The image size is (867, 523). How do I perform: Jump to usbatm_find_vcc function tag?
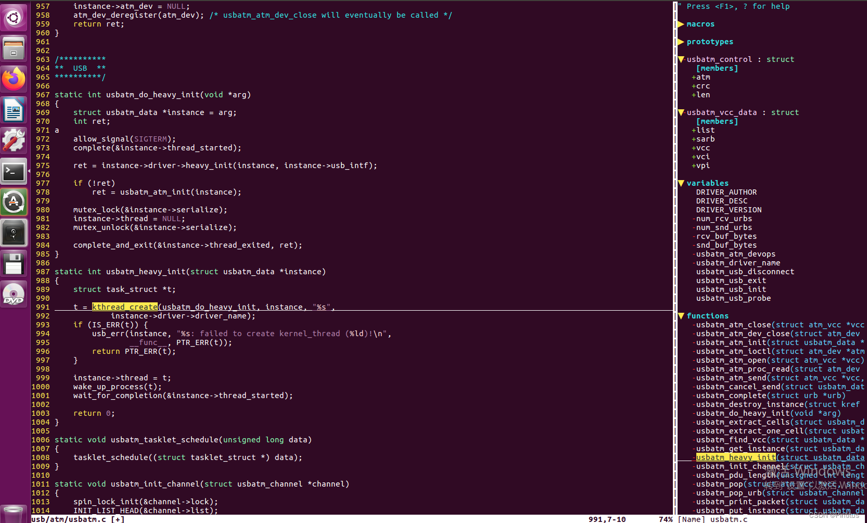pos(731,440)
